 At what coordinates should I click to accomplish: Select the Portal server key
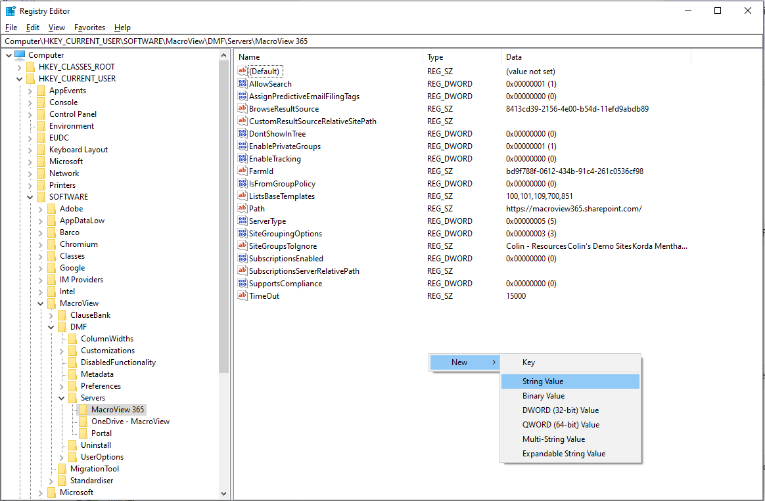(x=101, y=433)
